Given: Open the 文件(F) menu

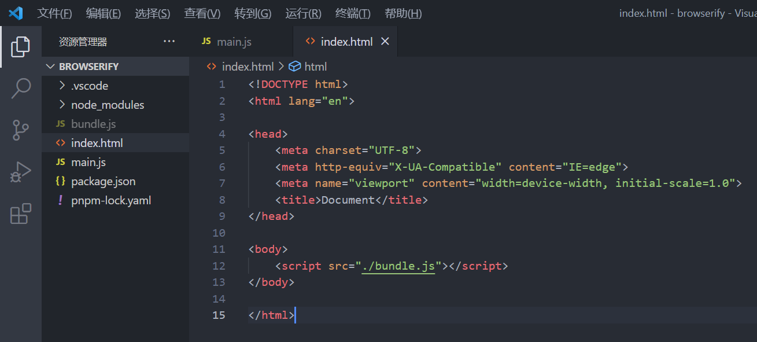Looking at the screenshot, I should (54, 13).
